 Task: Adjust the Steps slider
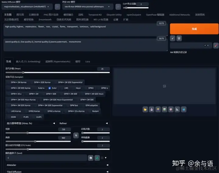(57, 73)
